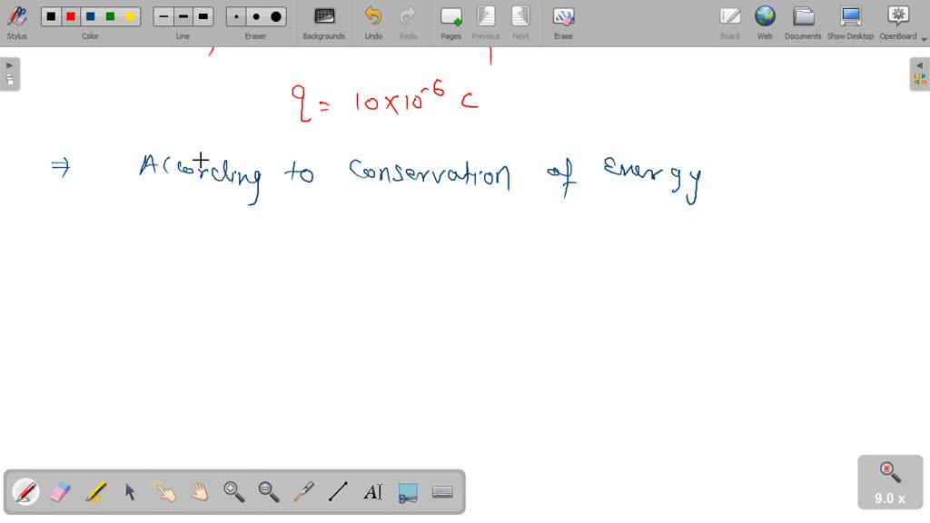Open the Documents view
Screen dimensions: 930x523
tap(803, 22)
